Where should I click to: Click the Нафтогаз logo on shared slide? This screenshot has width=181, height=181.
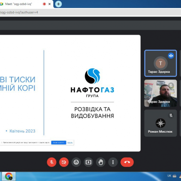[93, 83]
